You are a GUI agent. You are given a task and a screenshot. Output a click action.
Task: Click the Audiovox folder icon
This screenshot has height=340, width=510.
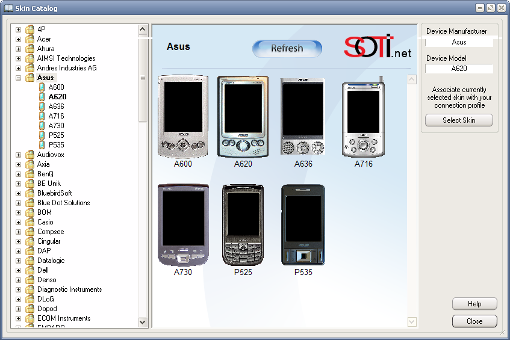[x=30, y=155]
